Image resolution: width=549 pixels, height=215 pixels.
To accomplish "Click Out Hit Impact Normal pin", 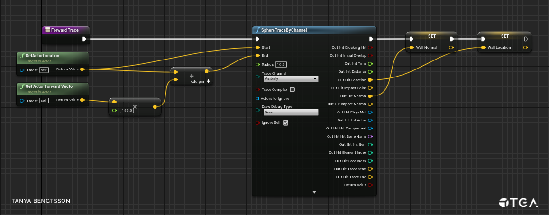I will pyautogui.click(x=370, y=104).
